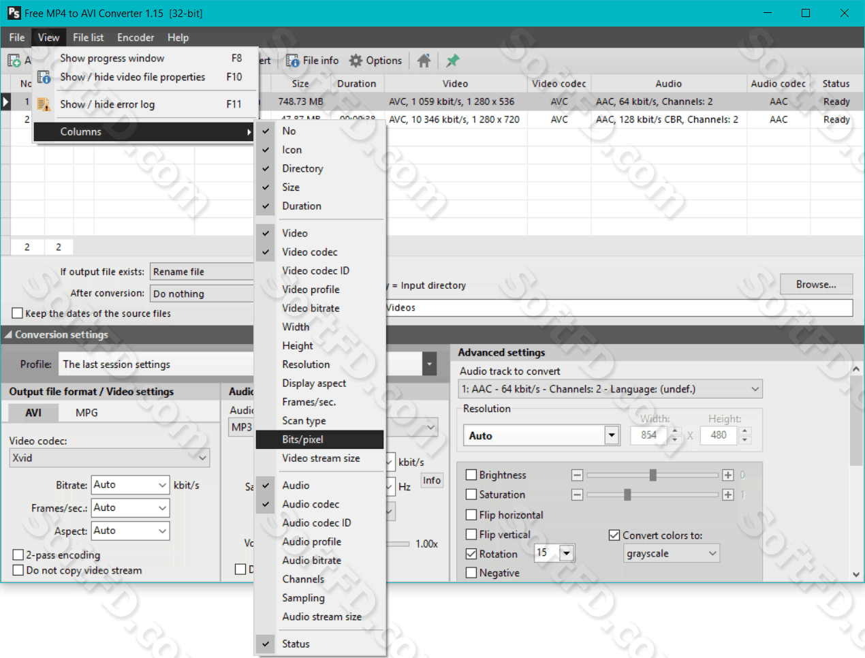The image size is (865, 658).
Task: Toggle the Flip vertical checkbox
Action: 471,535
